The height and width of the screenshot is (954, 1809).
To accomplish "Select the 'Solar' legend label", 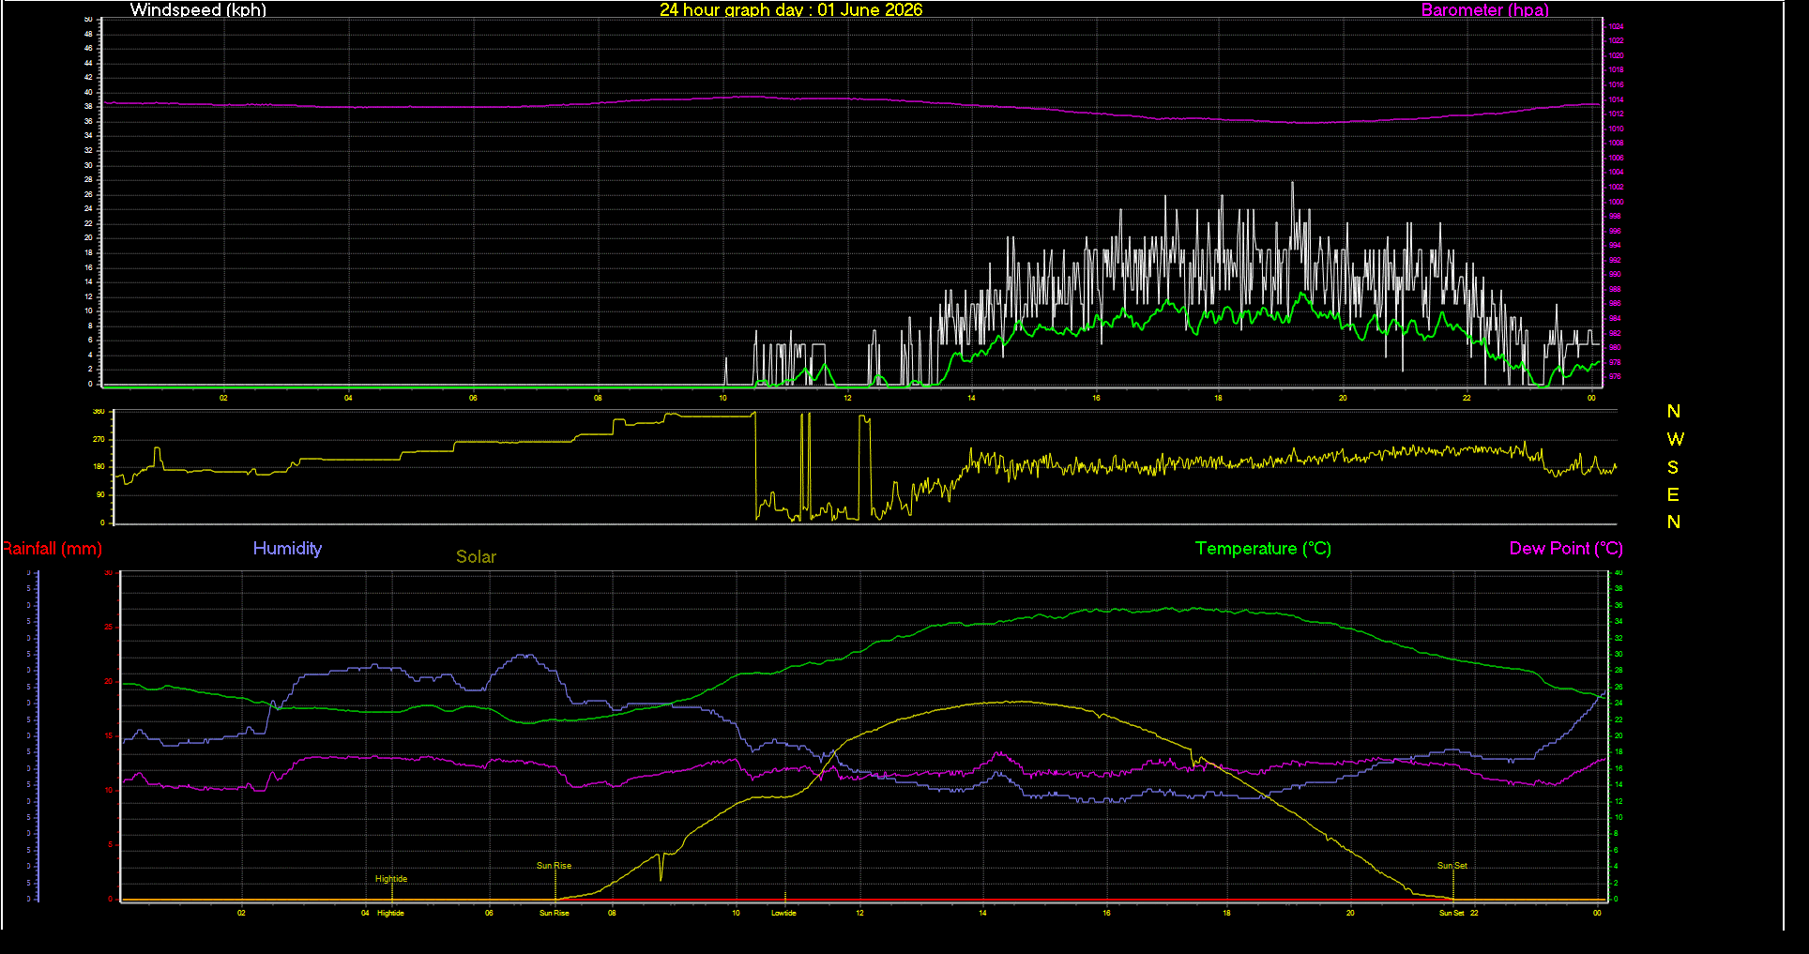I will [x=476, y=557].
